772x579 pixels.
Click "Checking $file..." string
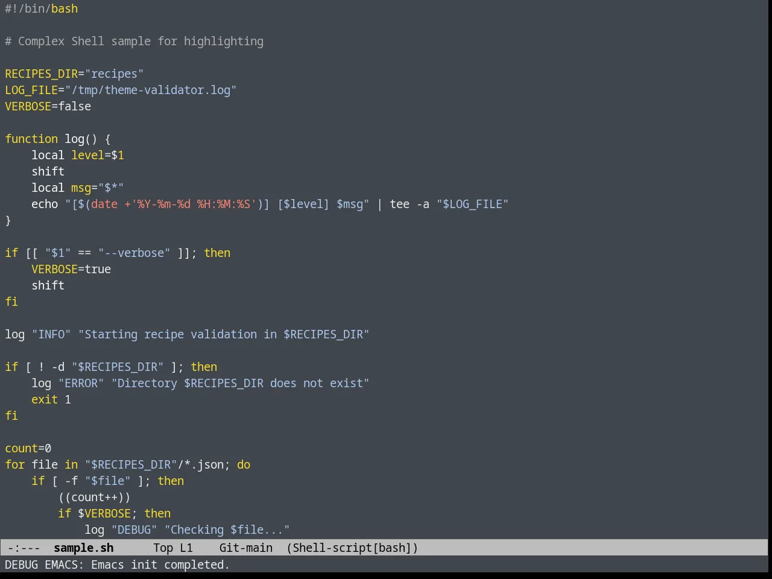227,530
